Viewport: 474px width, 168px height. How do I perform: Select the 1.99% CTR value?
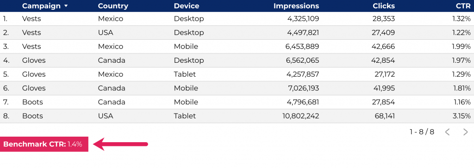pos(462,47)
